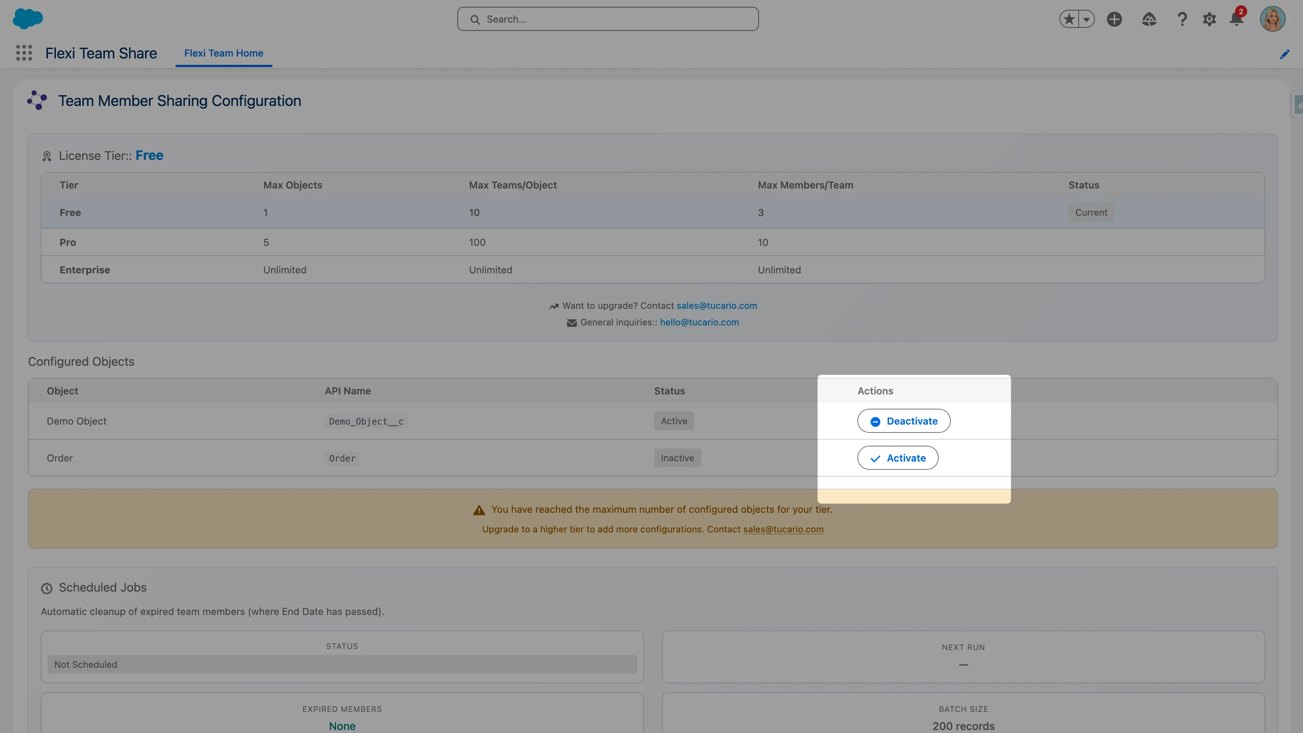Email sales@tucario.com to upgrade tier
This screenshot has width=1303, height=733.
click(717, 305)
